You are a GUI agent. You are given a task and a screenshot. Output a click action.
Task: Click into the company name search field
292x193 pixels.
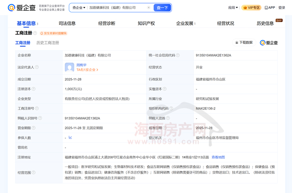pos(116,8)
